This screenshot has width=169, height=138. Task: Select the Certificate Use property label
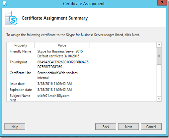pyautogui.click(x=20, y=73)
